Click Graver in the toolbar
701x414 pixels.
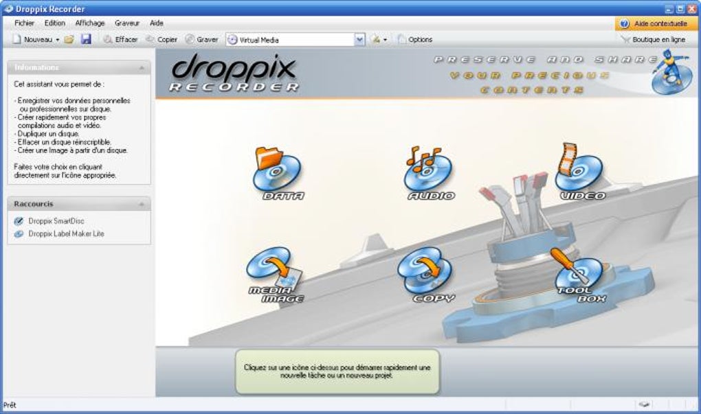pos(201,40)
